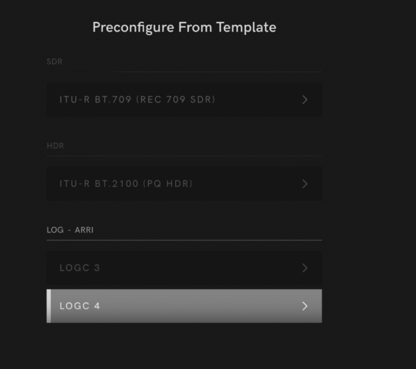The image size is (416, 369).
Task: Click the Preconfigure From Template heading
Action: click(x=184, y=27)
